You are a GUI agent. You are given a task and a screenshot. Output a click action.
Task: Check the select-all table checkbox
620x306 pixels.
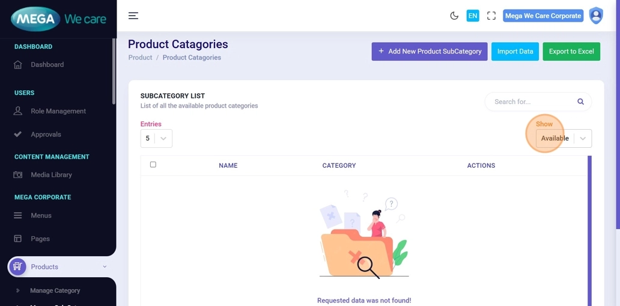coord(153,165)
